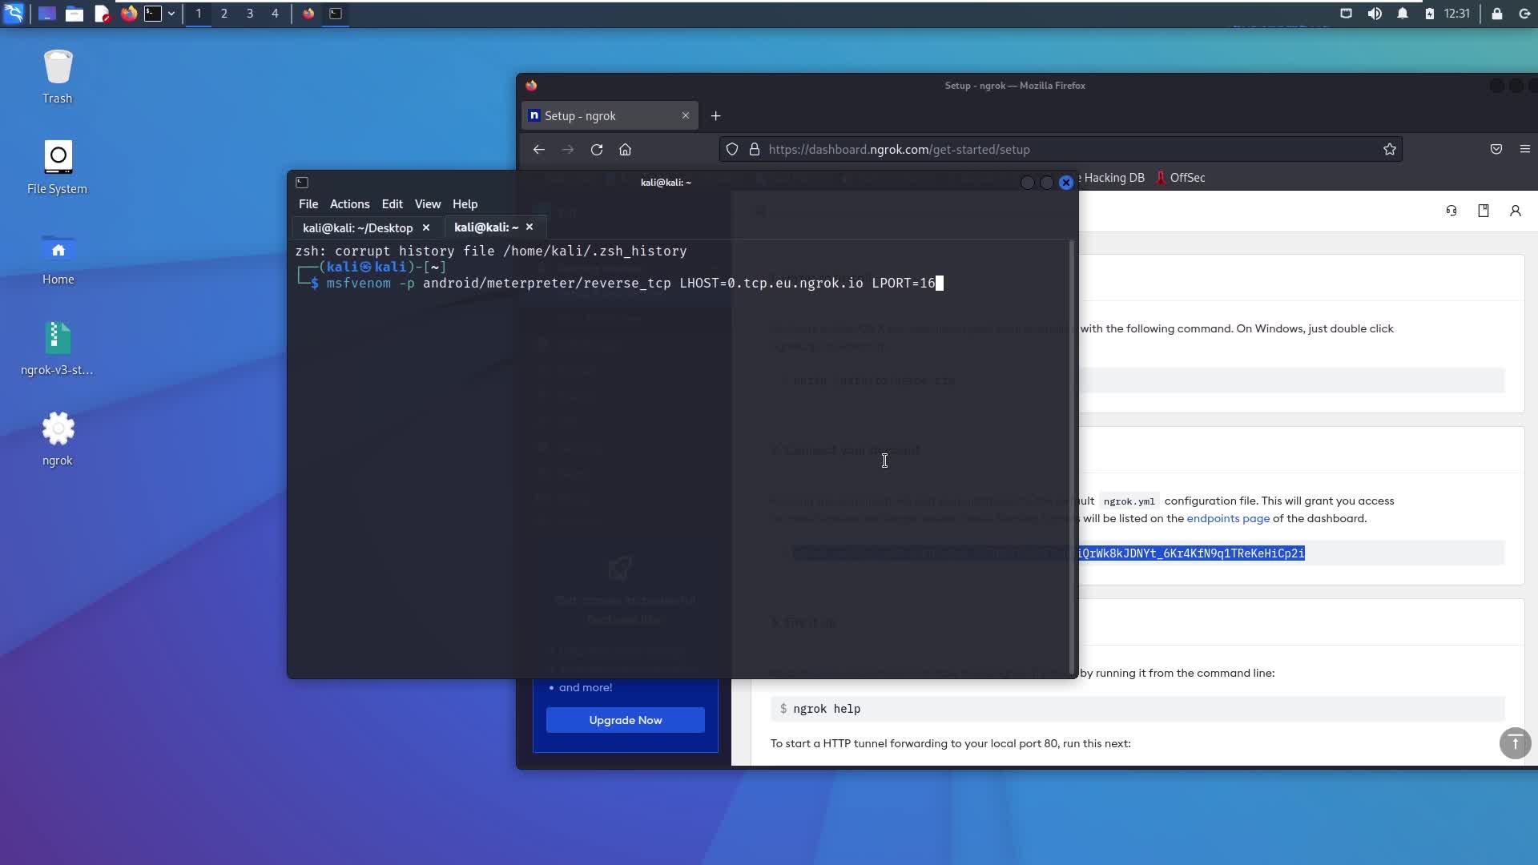Click the show desktop panel icon
This screenshot has height=865, width=1538.
pyautogui.click(x=46, y=14)
